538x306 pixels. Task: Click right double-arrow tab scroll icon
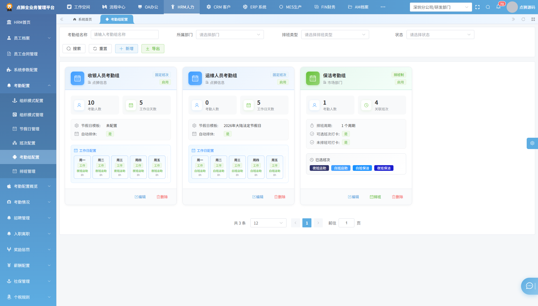point(513,19)
